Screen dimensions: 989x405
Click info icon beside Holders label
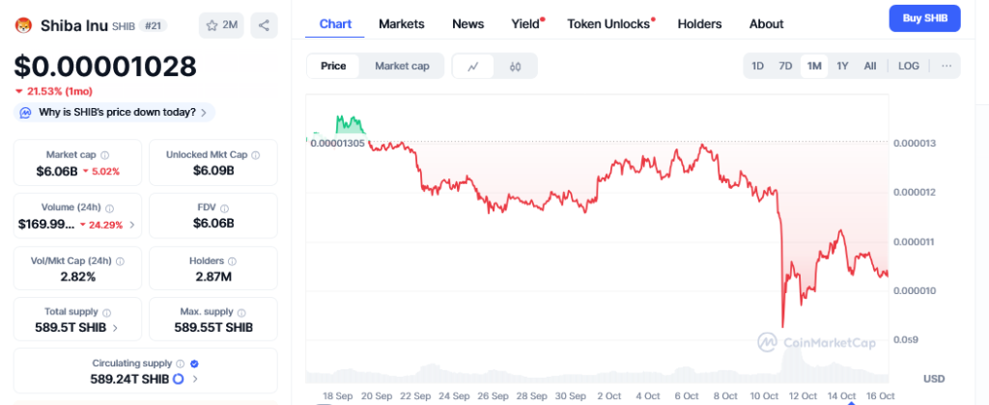pyautogui.click(x=233, y=260)
